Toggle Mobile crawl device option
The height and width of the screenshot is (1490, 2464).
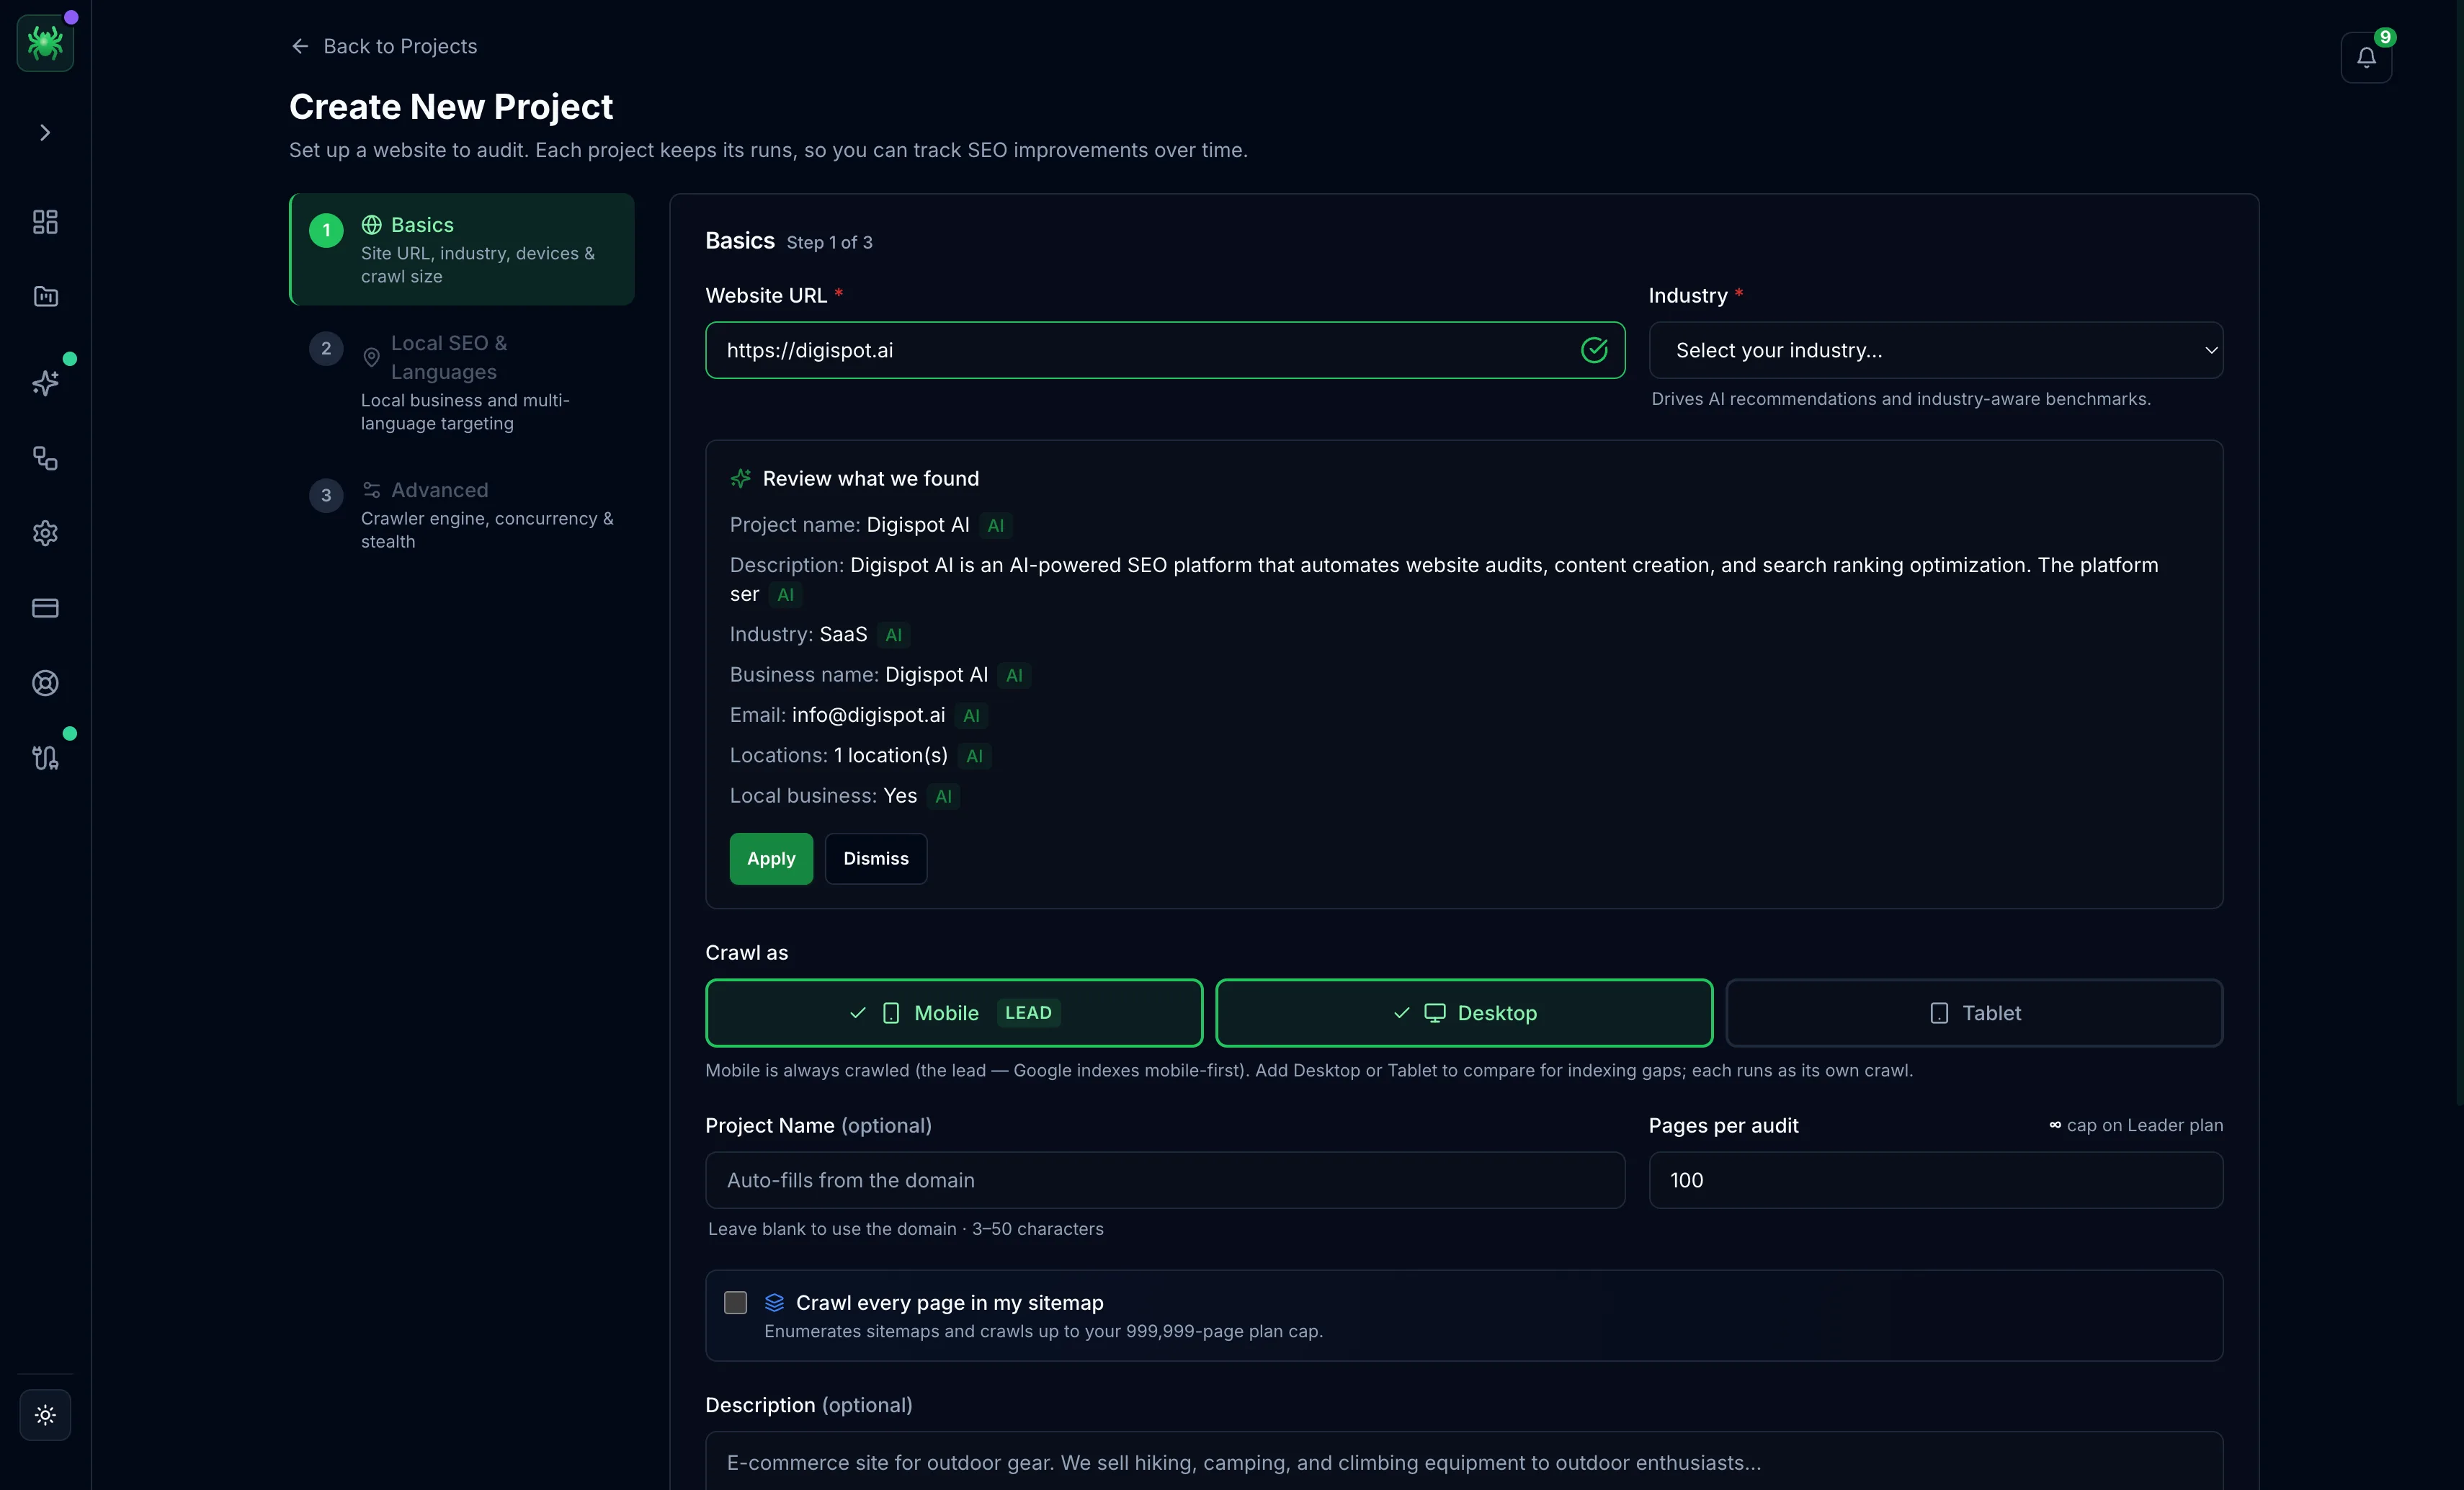point(954,1013)
